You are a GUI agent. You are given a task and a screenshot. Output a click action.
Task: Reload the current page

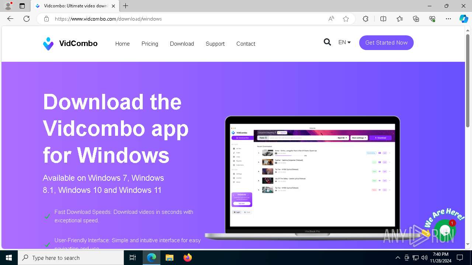[x=27, y=19]
